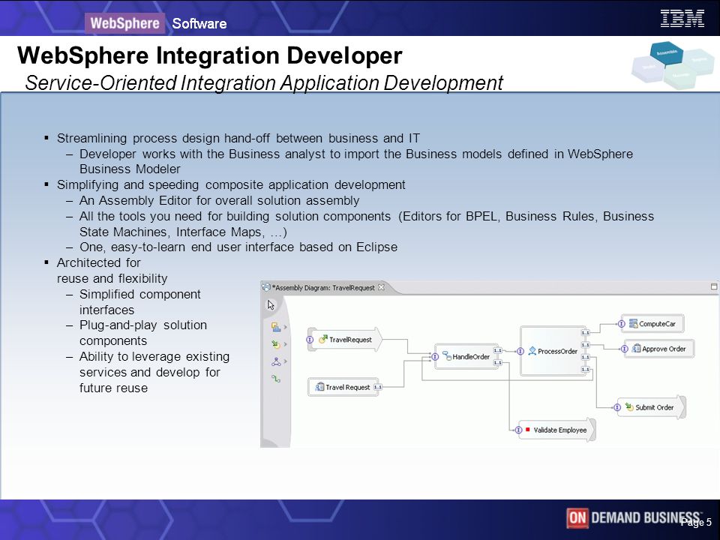Activate the wire tool in palette
This screenshot has width=720, height=540.
click(275, 379)
